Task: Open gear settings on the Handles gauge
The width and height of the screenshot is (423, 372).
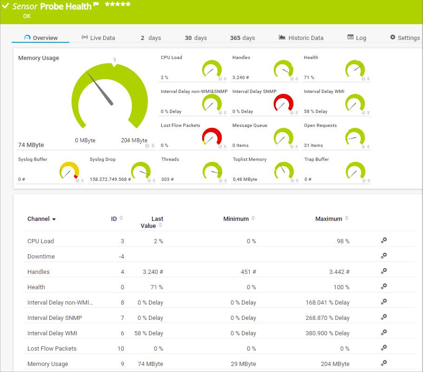Action: [292, 79]
